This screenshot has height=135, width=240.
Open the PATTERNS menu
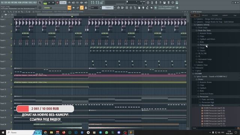[x=14, y=3]
